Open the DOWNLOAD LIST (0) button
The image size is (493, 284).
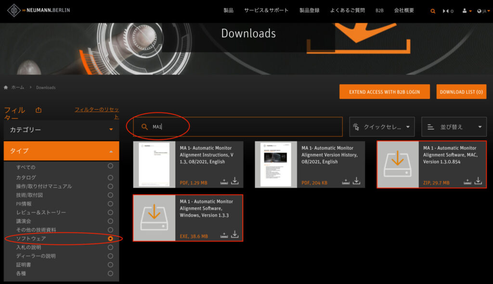click(x=461, y=92)
